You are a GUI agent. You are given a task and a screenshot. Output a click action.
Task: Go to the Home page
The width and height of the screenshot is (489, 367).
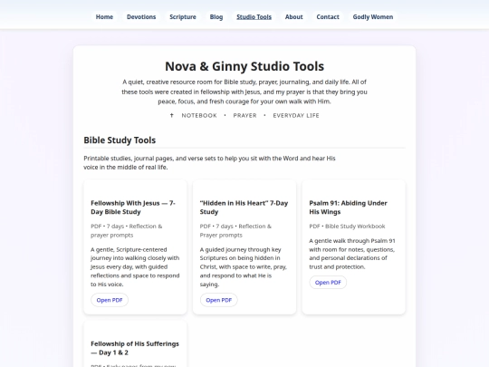[x=104, y=17]
